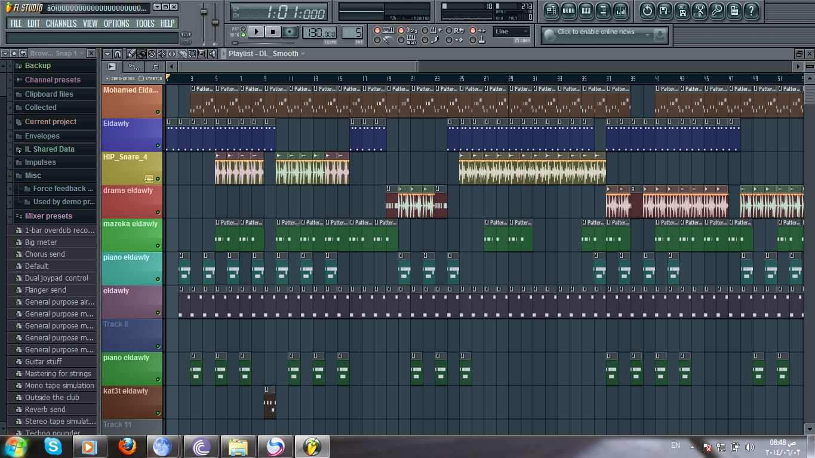Screen dimensions: 815x458
Task: Open the Line snap dropdown
Action: pyautogui.click(x=511, y=32)
